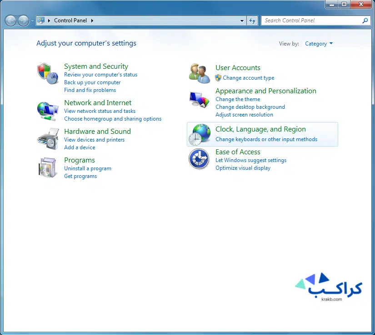375x335 pixels.
Task: Click the search magnifier icon
Action: [365, 20]
